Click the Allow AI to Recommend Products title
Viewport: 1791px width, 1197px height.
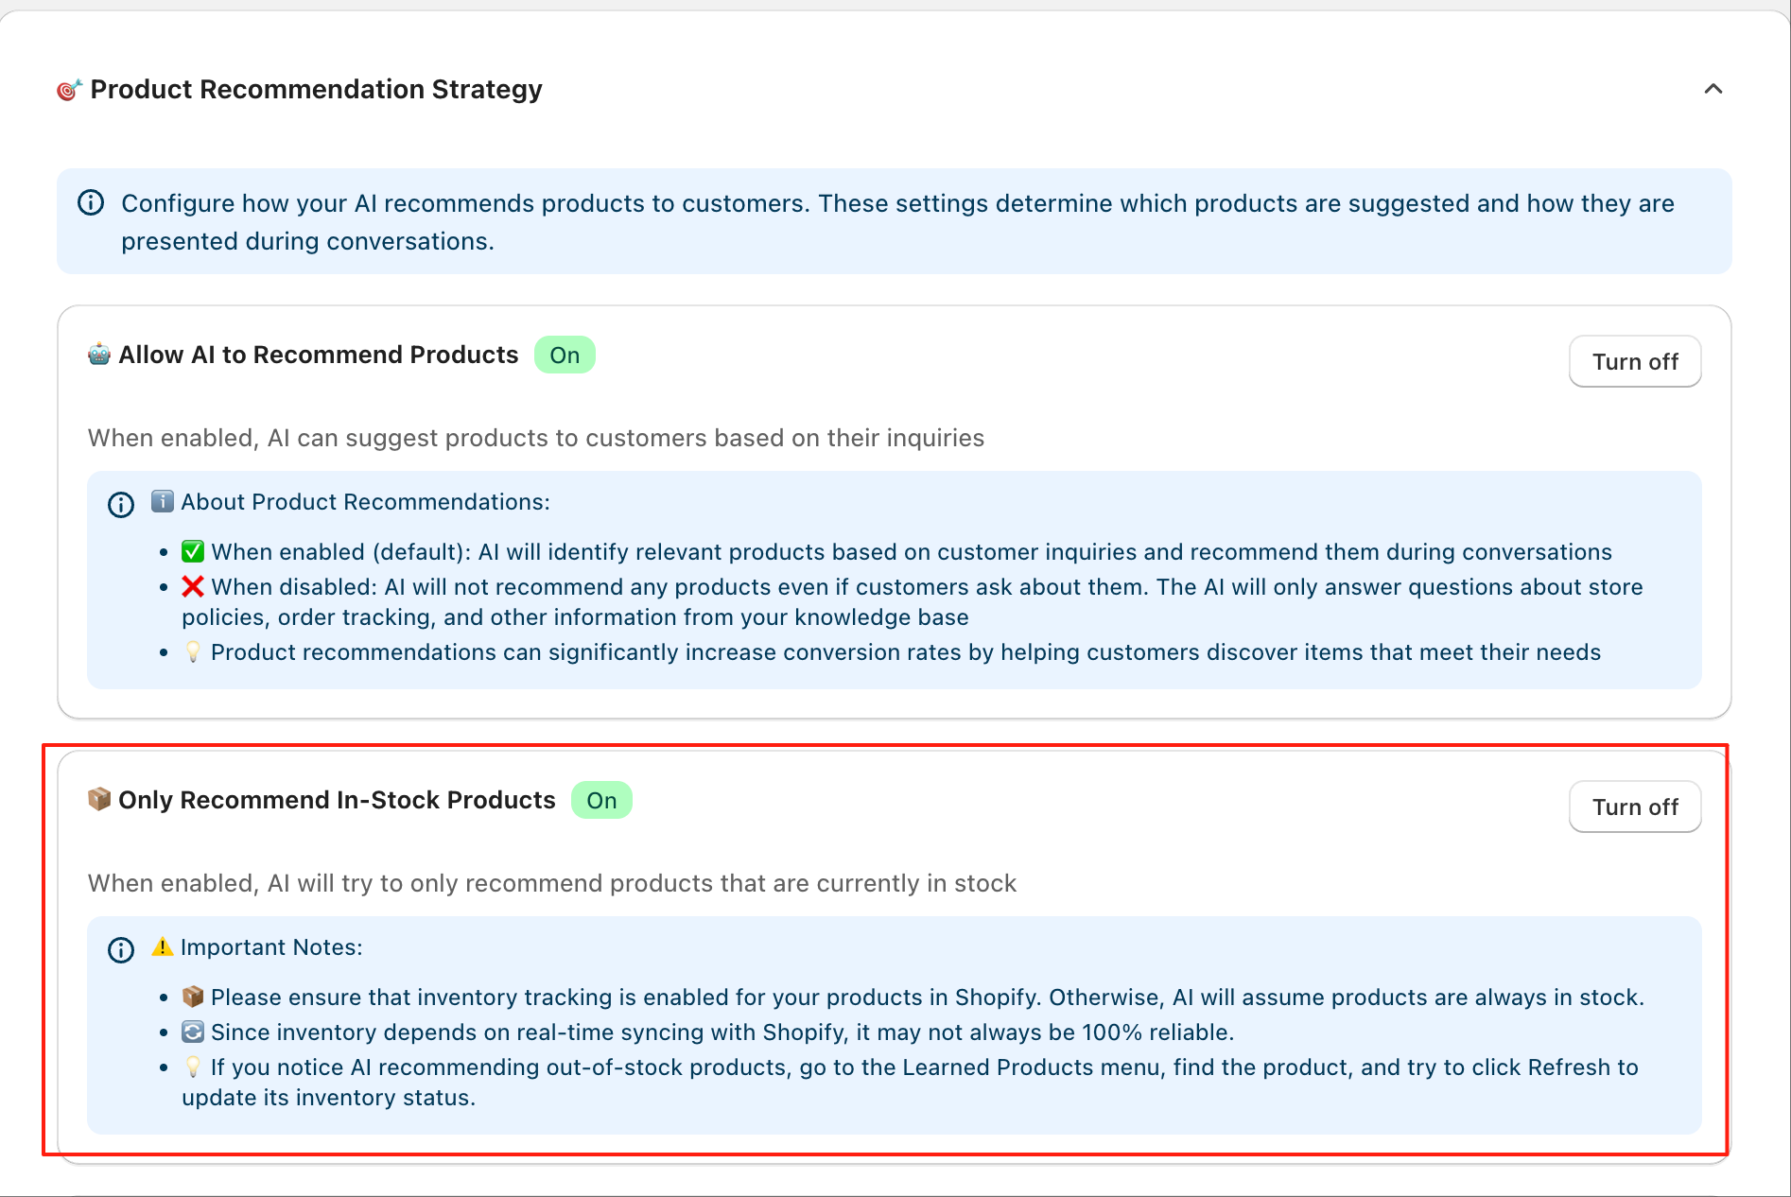[x=319, y=355]
